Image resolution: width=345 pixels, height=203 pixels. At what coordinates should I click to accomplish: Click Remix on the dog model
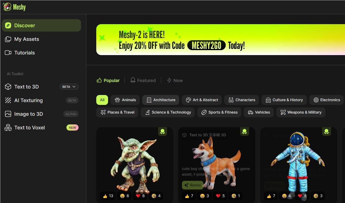point(193,185)
